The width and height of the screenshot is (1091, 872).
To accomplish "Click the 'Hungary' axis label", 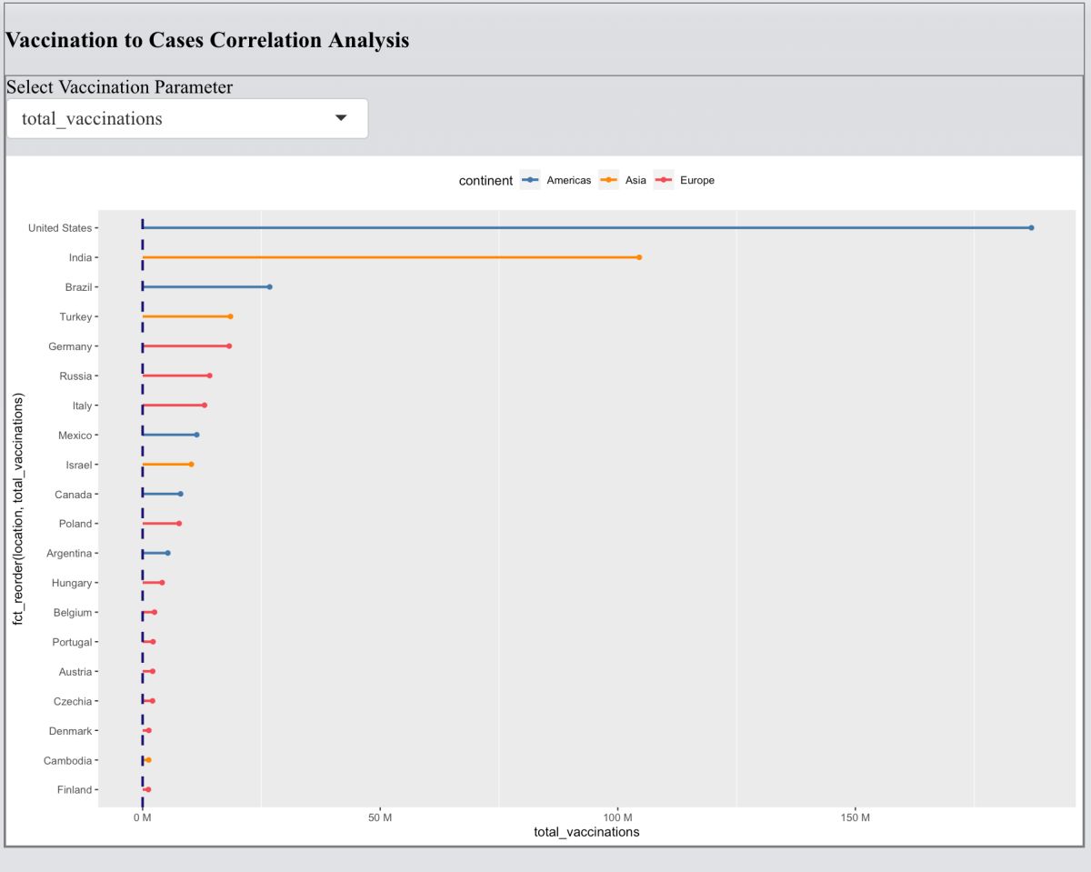I will tap(72, 583).
